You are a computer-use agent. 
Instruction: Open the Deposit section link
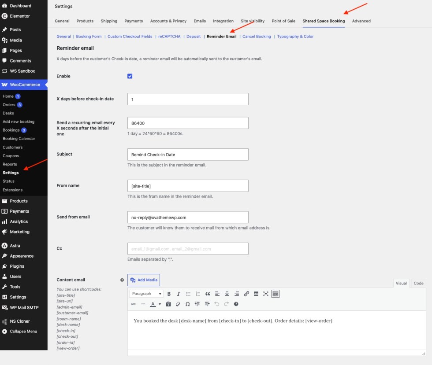point(194,37)
